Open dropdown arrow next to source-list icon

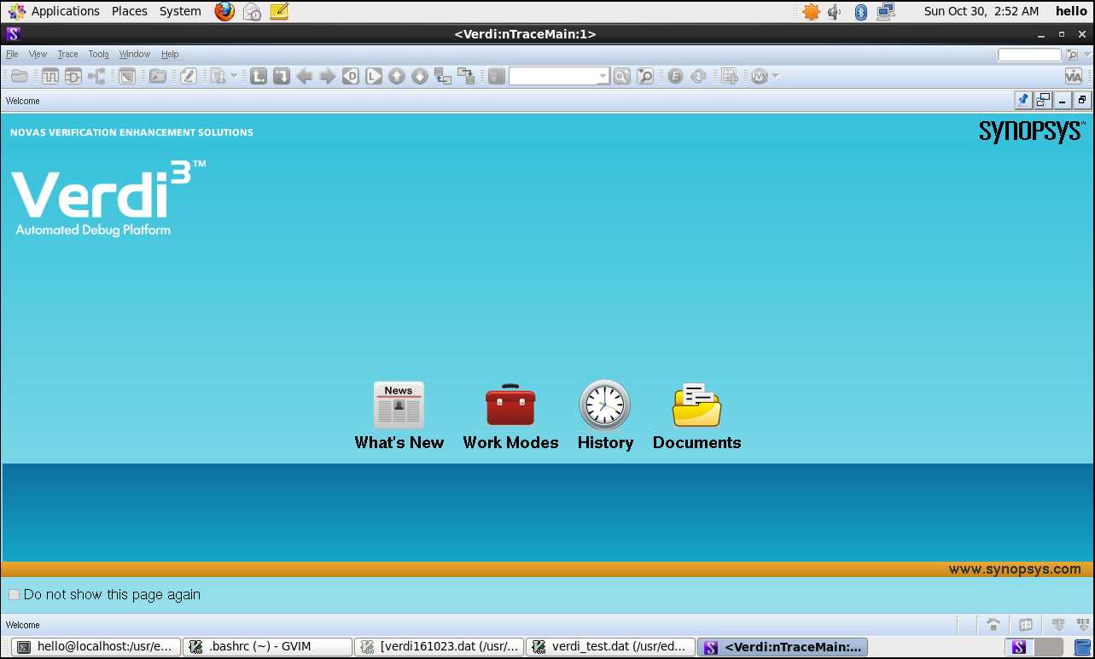point(235,76)
